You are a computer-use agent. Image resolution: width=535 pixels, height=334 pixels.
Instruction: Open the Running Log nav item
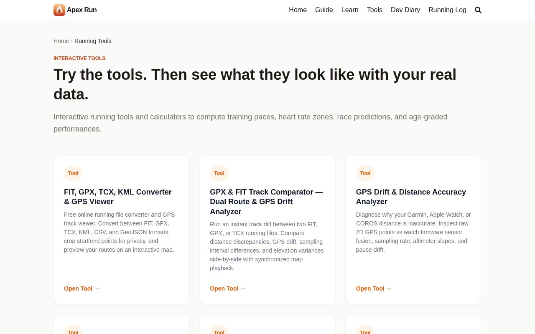[447, 10]
